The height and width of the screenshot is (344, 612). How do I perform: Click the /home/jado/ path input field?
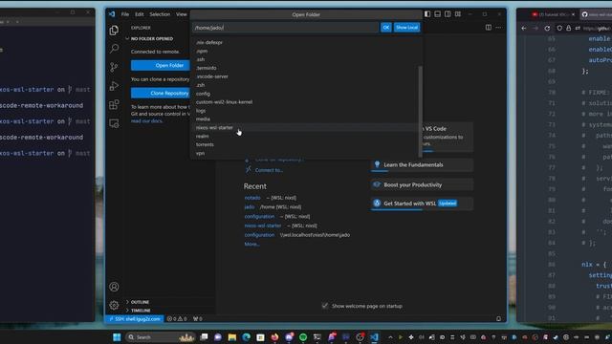coord(286,28)
